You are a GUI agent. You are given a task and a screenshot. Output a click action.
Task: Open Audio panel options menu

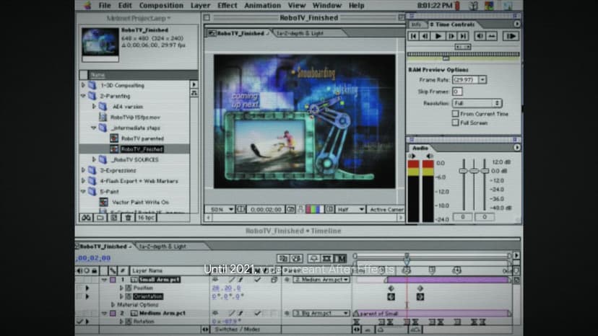[516, 147]
